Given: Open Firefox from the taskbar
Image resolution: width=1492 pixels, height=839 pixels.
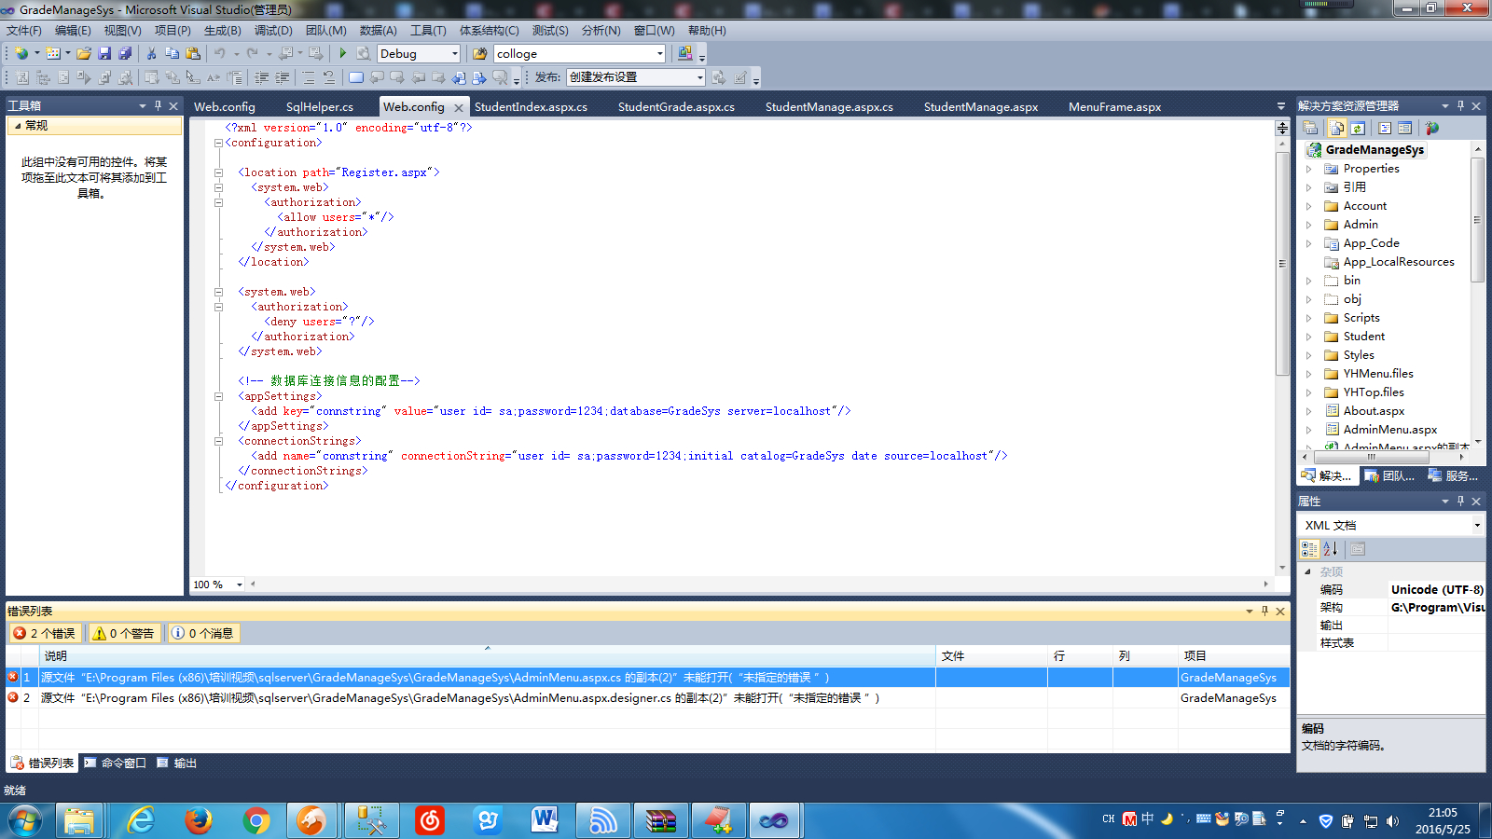Looking at the screenshot, I should (x=198, y=821).
